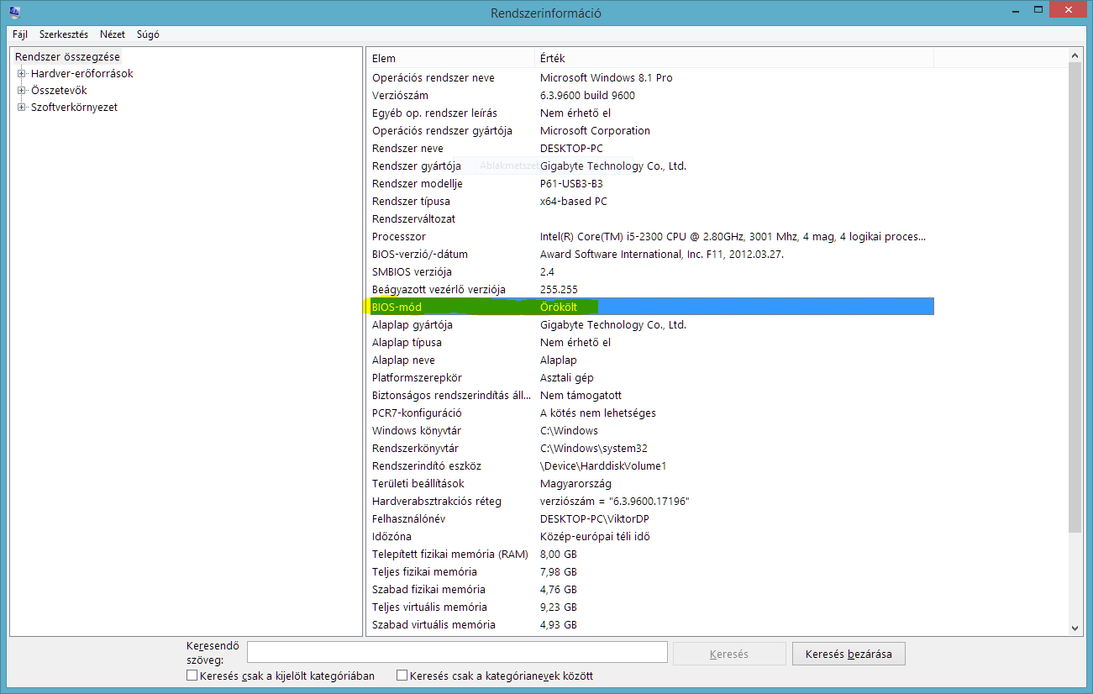The height and width of the screenshot is (694, 1093).
Task: Click the Microsoft Windows 8.1 Pro value
Action: coord(606,77)
